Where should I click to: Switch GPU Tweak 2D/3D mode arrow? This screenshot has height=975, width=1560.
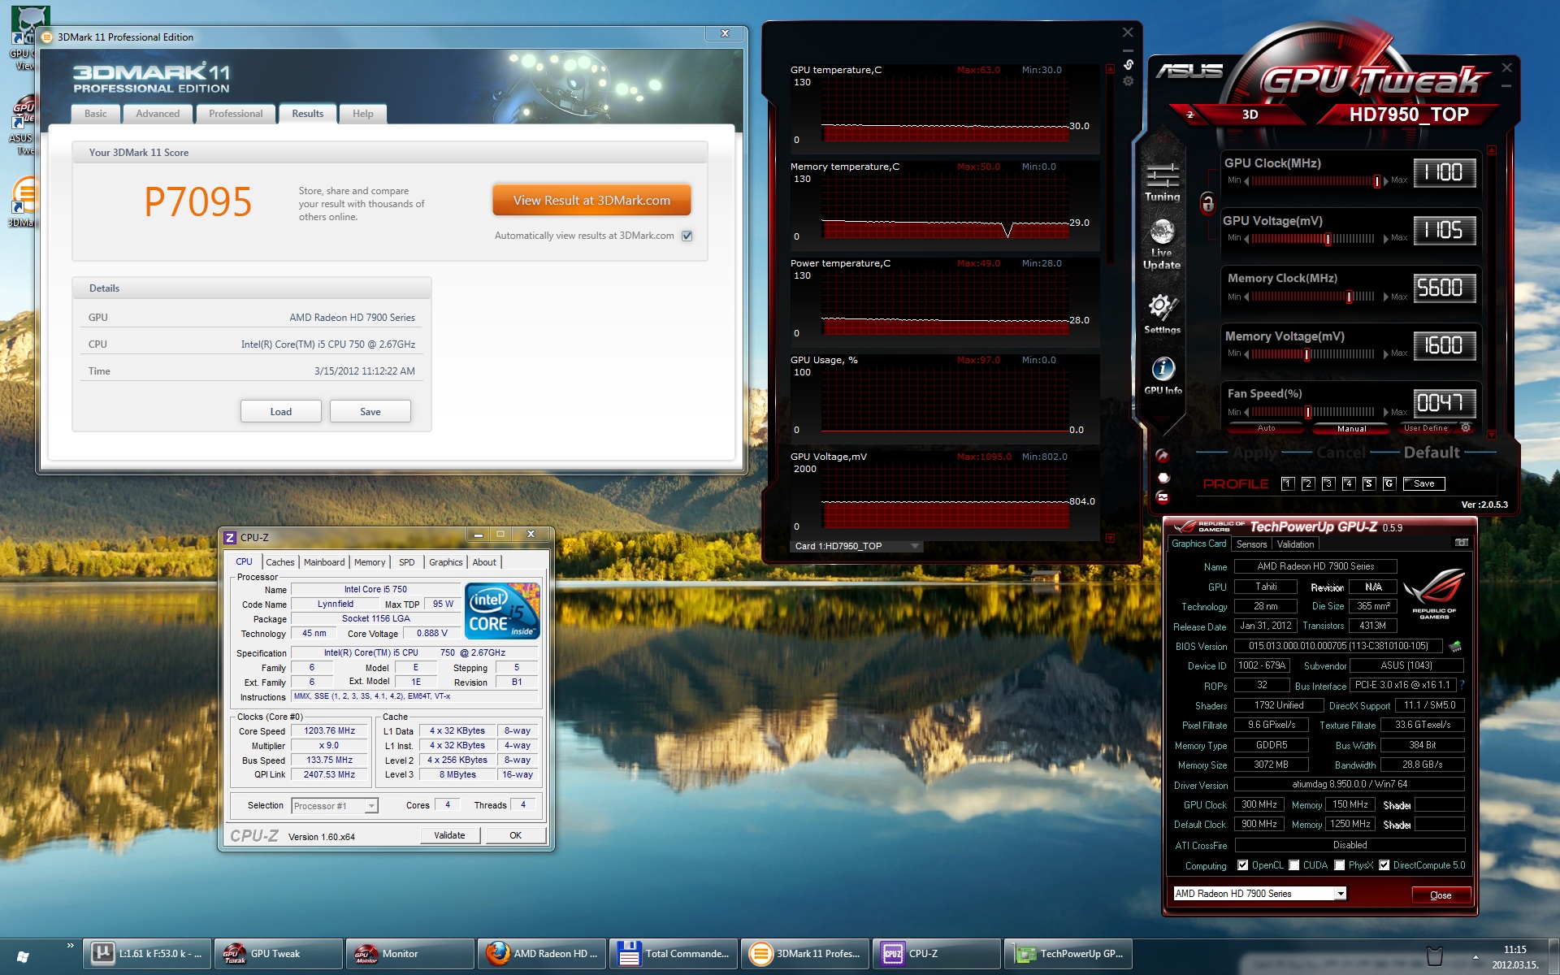1190,115
